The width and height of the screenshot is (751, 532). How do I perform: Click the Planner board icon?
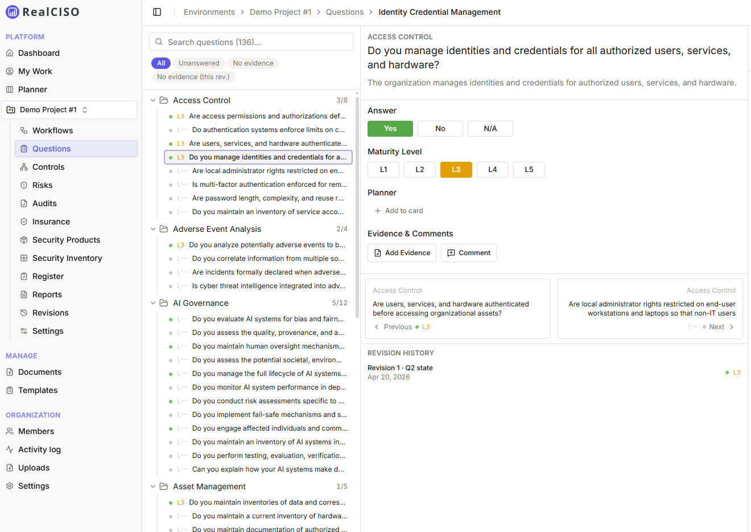[x=10, y=89]
